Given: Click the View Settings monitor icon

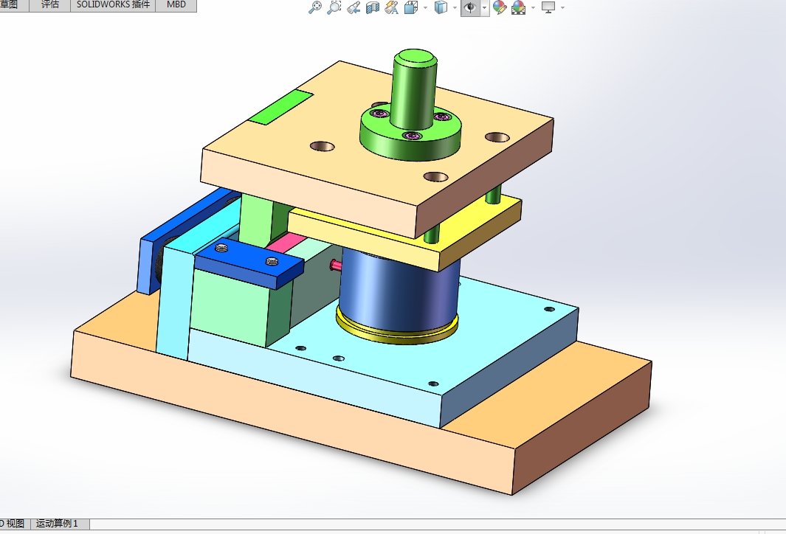Looking at the screenshot, I should coord(548,7).
